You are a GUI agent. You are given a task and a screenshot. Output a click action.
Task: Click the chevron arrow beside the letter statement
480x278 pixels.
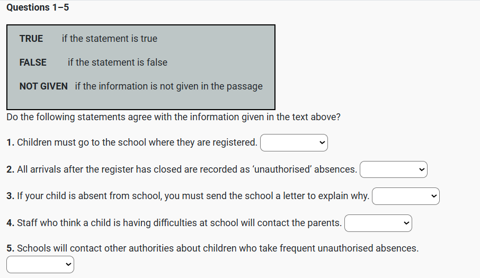(434, 196)
